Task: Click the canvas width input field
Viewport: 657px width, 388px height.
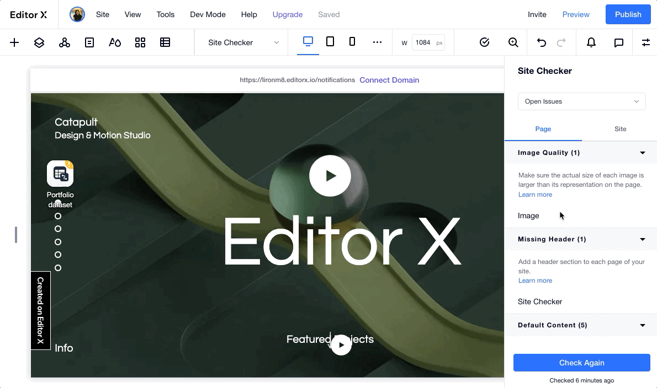Action: (x=428, y=42)
